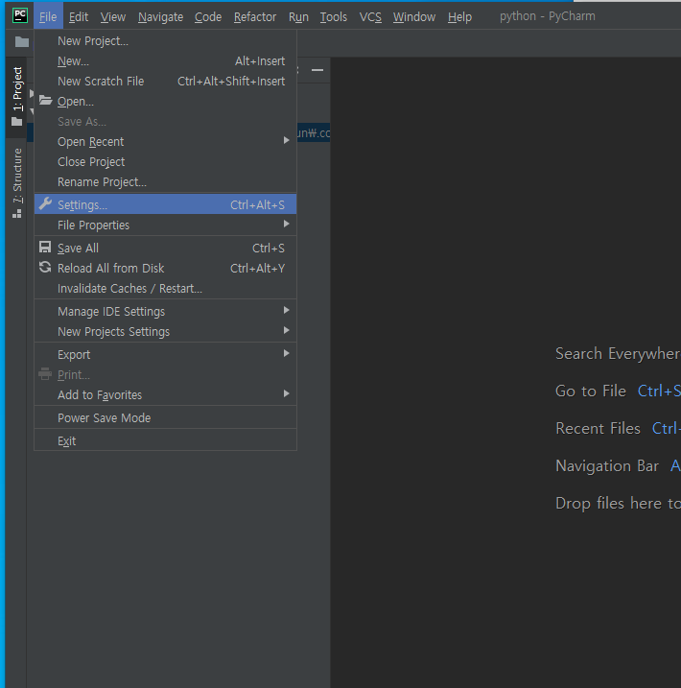The height and width of the screenshot is (688, 681).
Task: Expand the Export submenu
Action: (165, 354)
